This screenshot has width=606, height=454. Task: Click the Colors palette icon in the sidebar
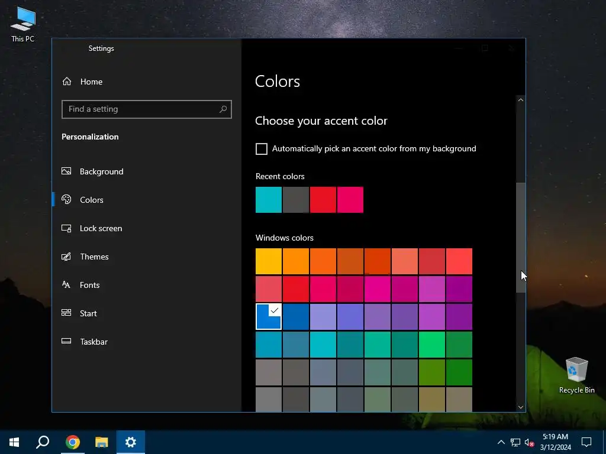coord(66,199)
